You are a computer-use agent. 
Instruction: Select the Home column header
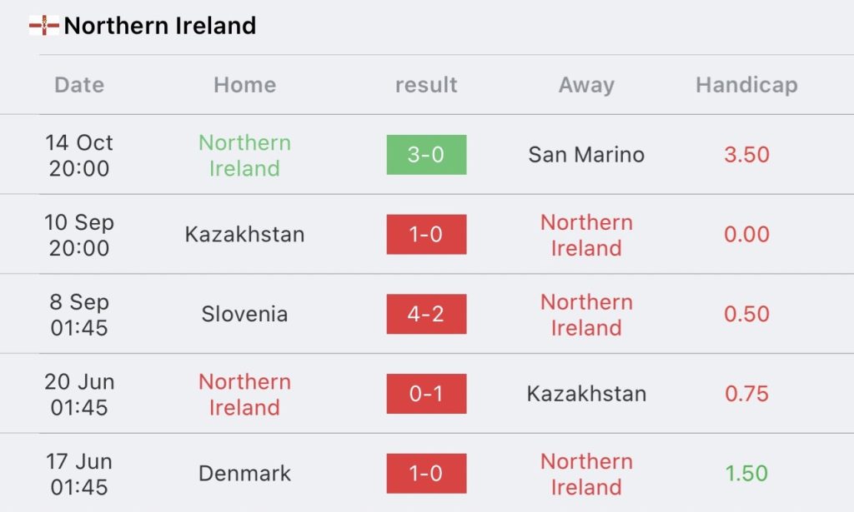coord(244,85)
